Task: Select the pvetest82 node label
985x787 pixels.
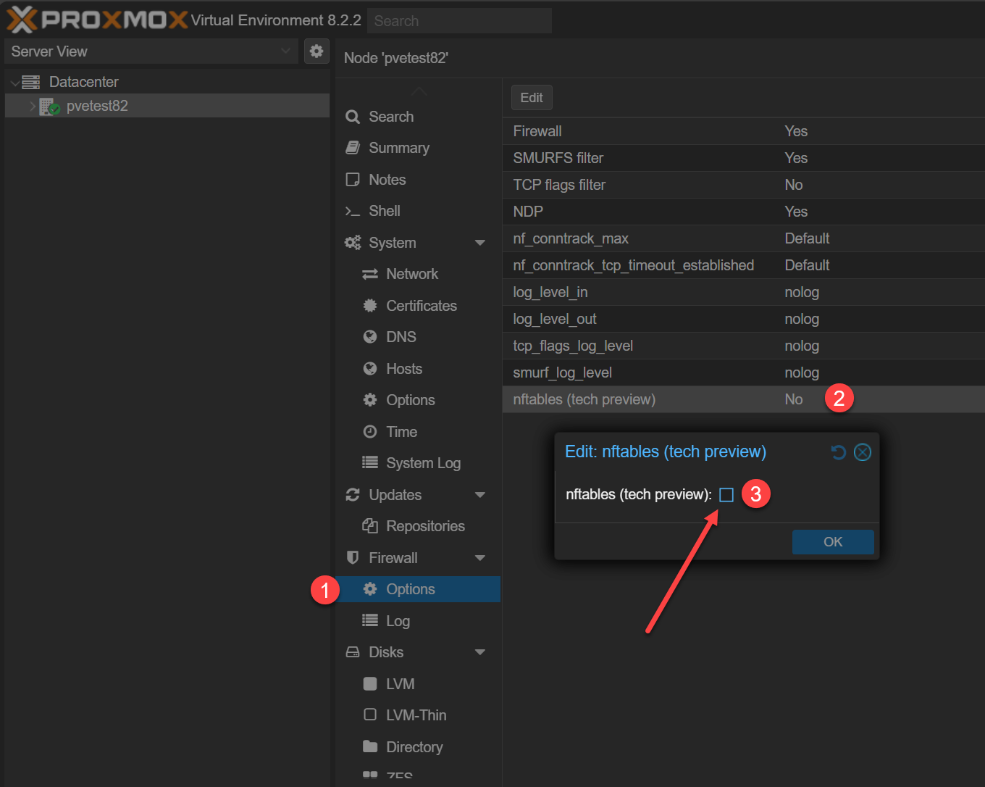Action: (97, 107)
